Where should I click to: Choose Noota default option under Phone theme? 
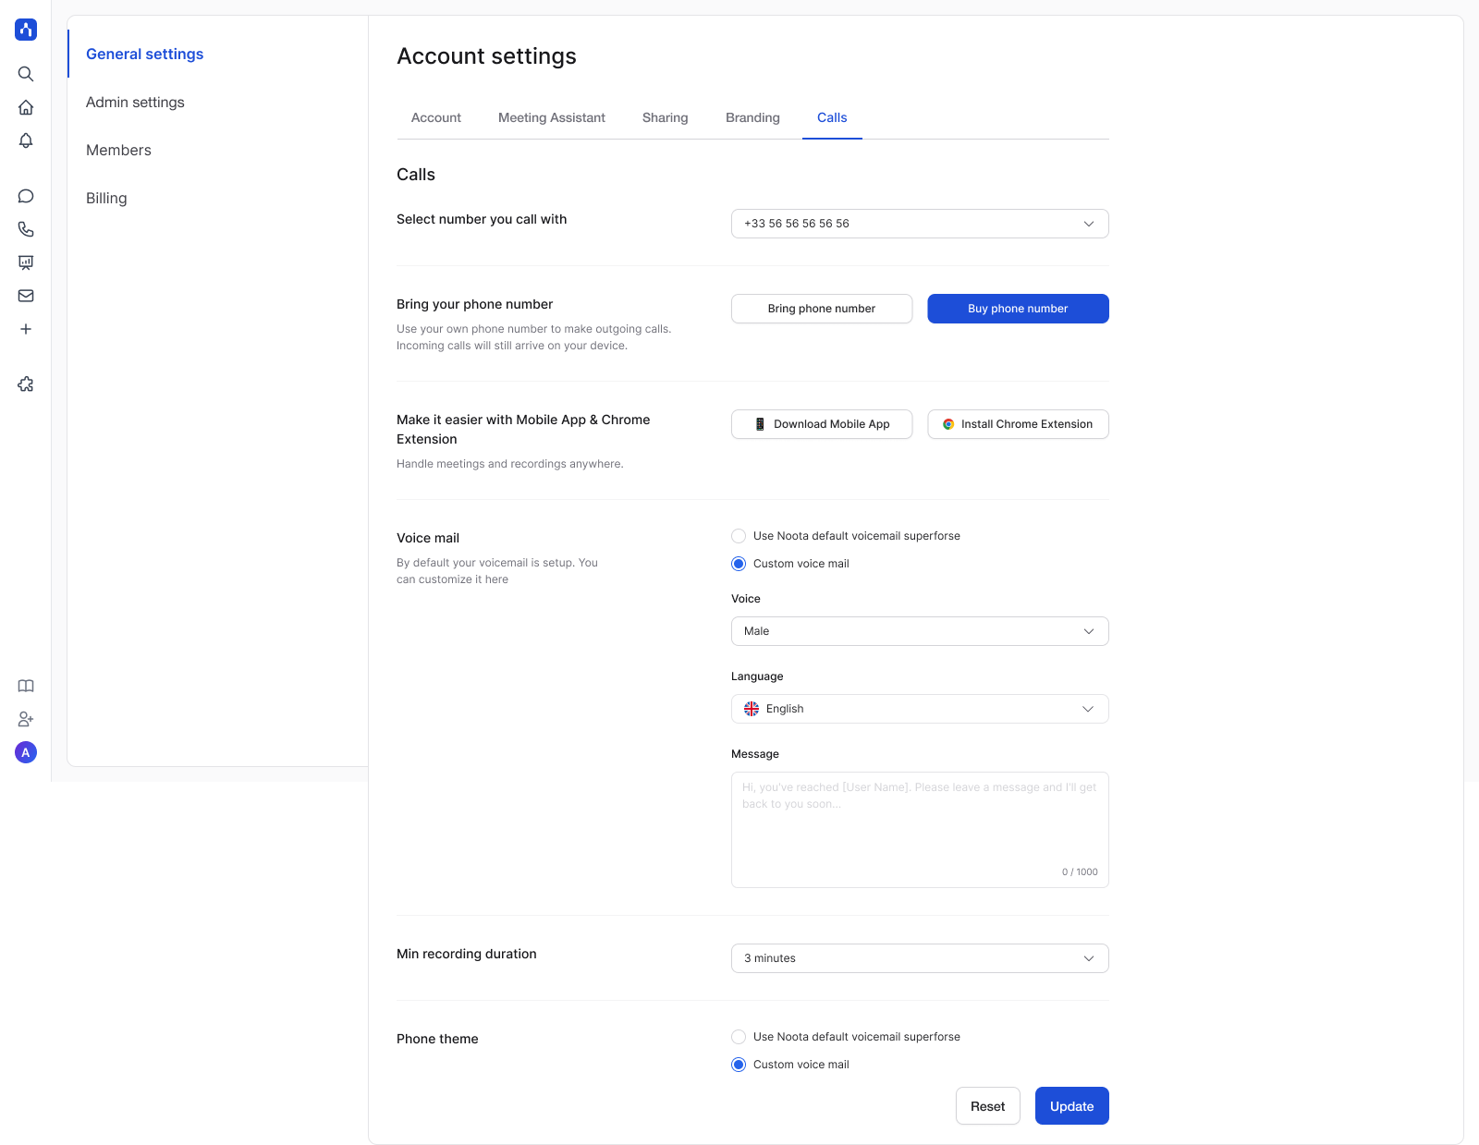click(739, 1037)
